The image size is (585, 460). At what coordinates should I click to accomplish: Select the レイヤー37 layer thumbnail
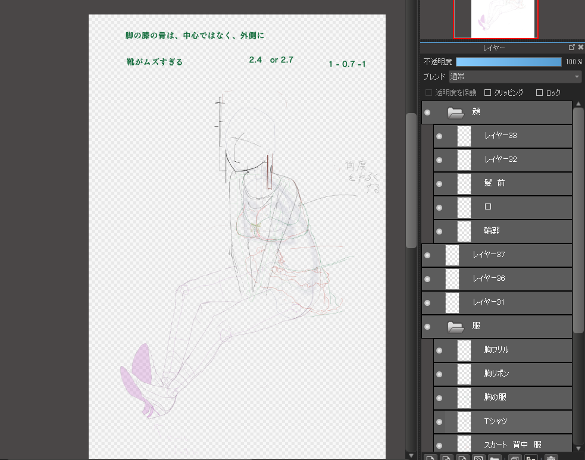[x=452, y=255]
